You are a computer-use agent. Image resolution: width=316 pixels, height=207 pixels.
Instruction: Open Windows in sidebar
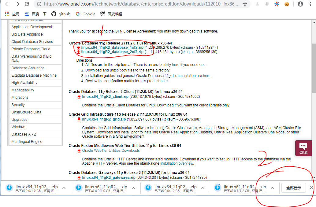[x=35, y=127]
